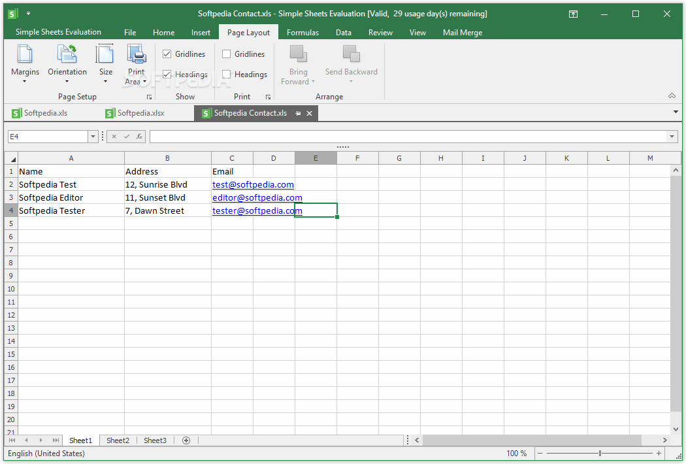Image resolution: width=686 pixels, height=464 pixels.
Task: Pin the Softpedia Contact.xls tab
Action: [298, 113]
